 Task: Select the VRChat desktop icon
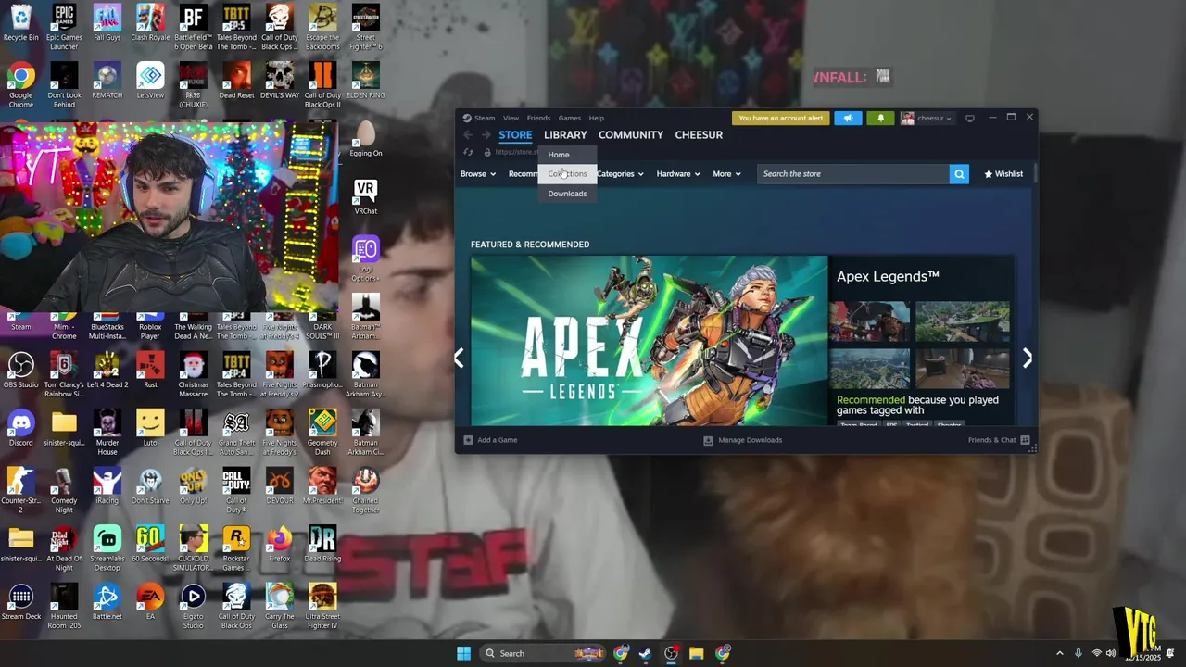click(x=365, y=196)
